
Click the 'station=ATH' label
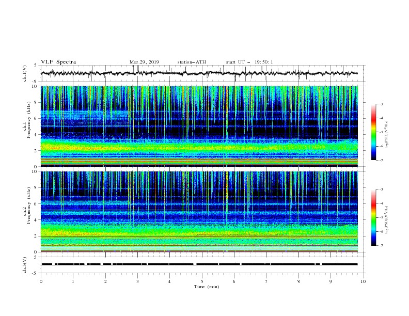192,62
